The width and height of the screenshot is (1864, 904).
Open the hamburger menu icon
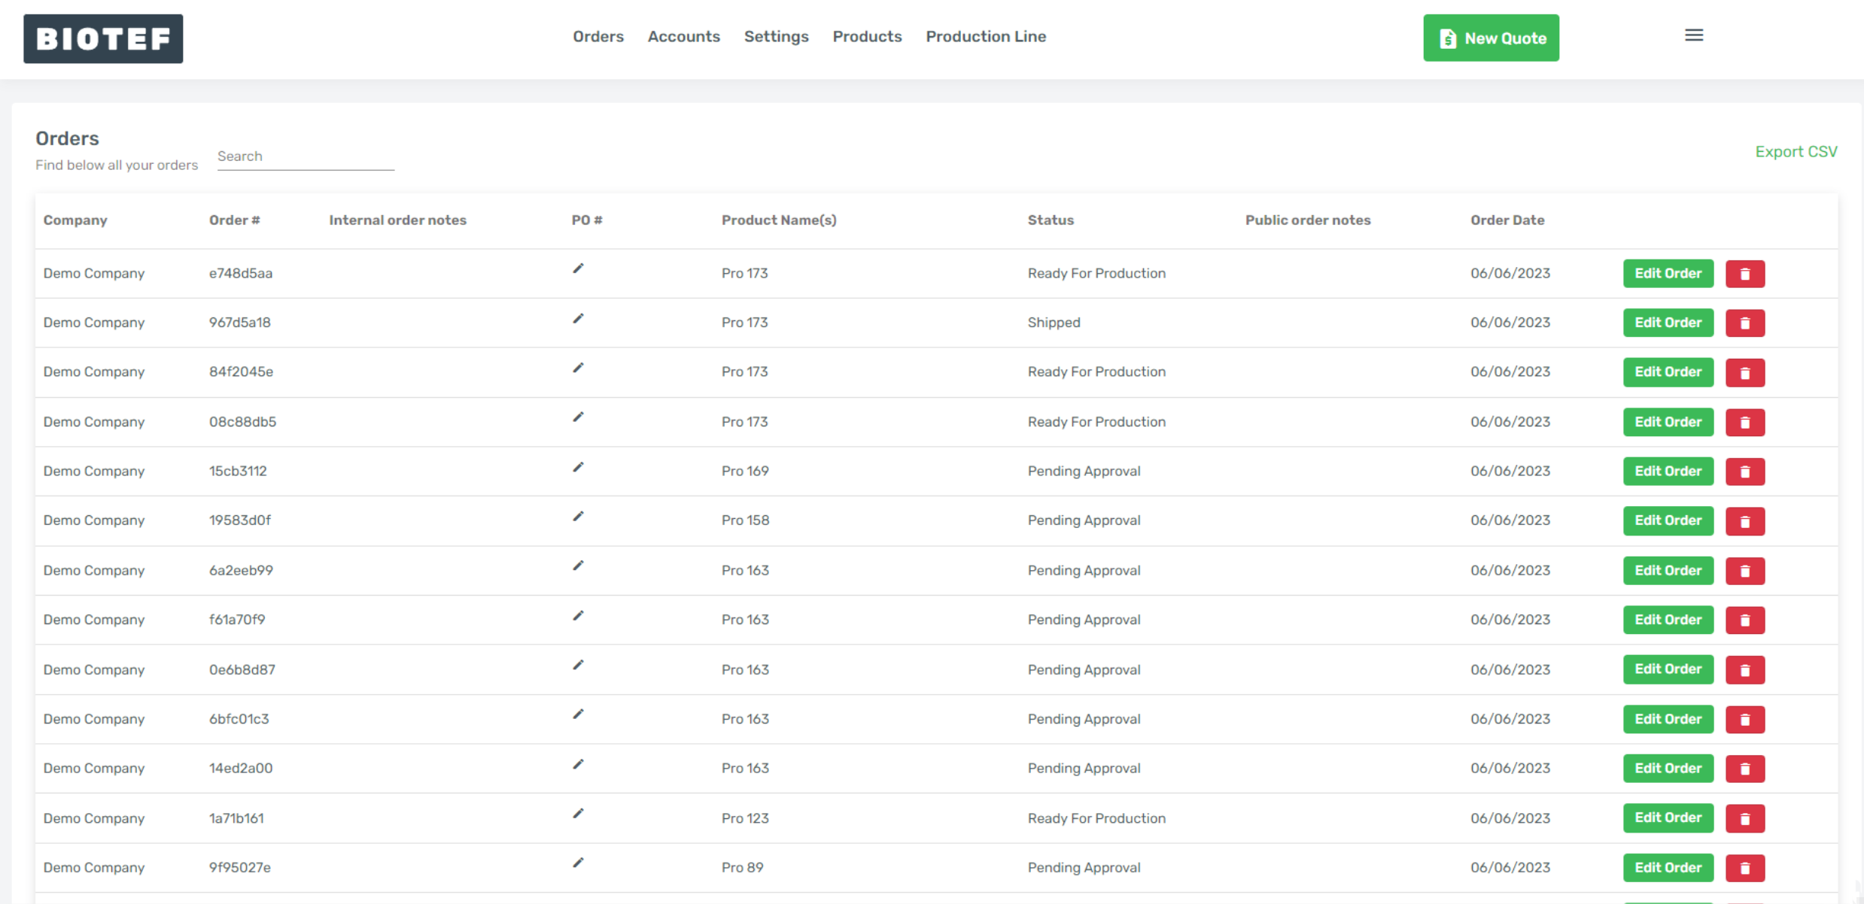[1693, 35]
